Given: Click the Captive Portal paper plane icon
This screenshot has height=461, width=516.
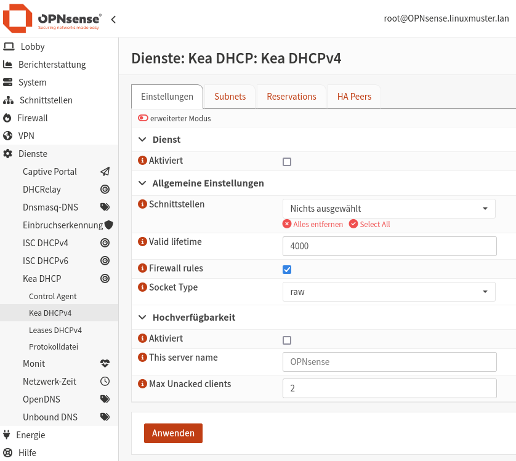Looking at the screenshot, I should (105, 172).
